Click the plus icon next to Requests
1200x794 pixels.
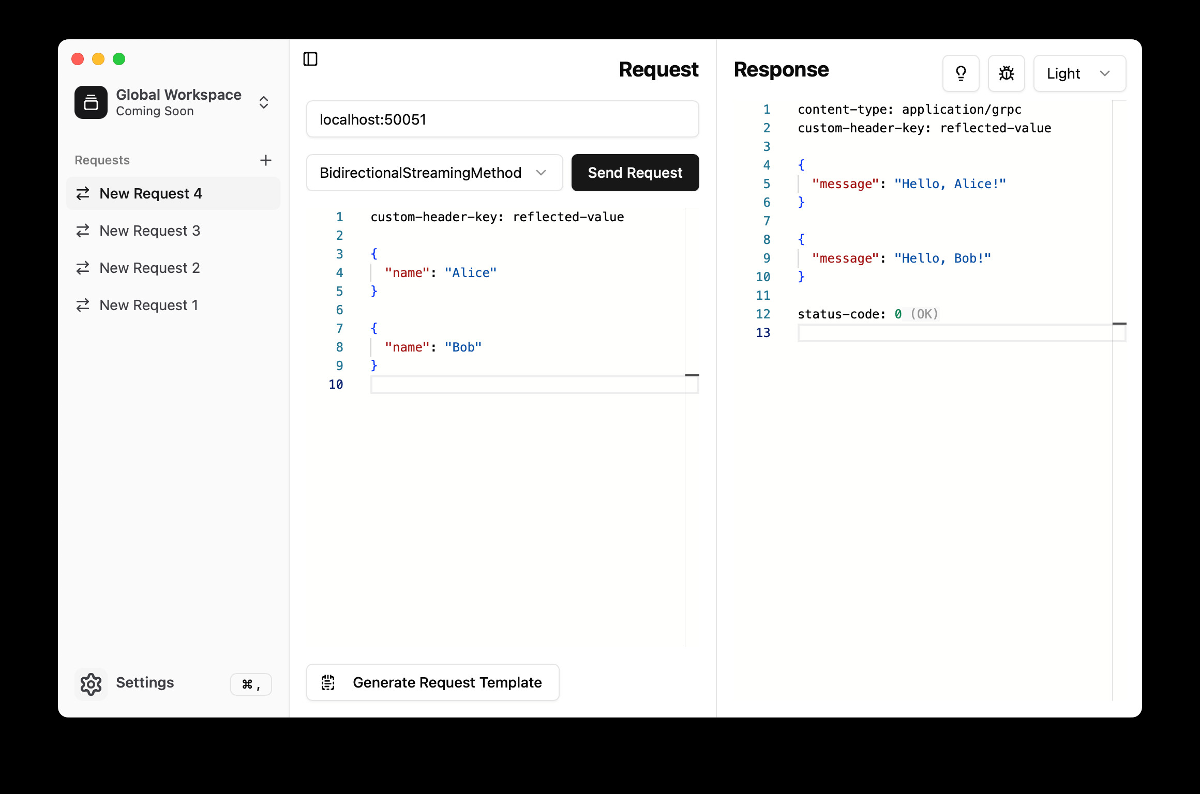tap(265, 160)
